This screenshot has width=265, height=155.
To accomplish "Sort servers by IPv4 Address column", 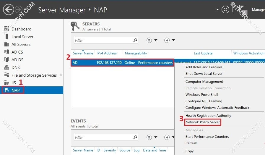I will tap(107, 53).
